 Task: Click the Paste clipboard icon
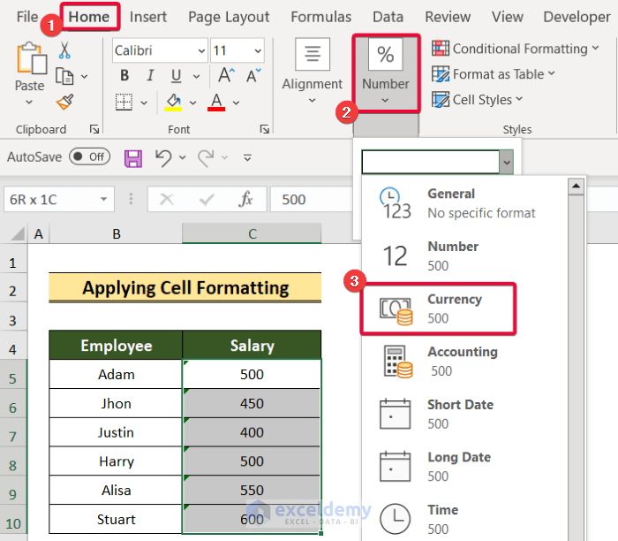31,58
